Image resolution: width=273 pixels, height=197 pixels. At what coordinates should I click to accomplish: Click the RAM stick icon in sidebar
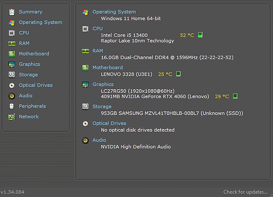point(12,44)
